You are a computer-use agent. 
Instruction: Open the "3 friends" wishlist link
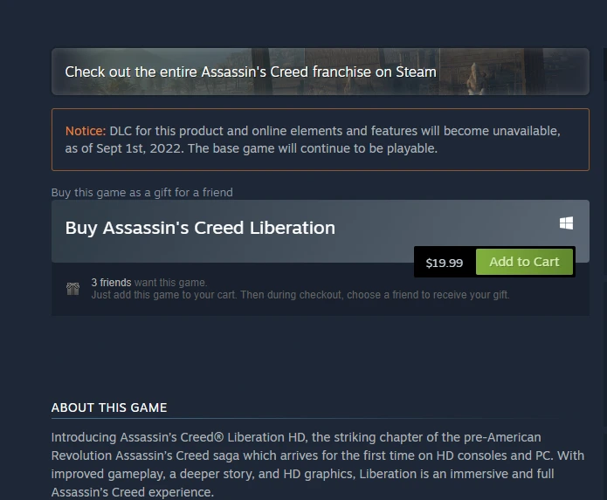coord(111,283)
